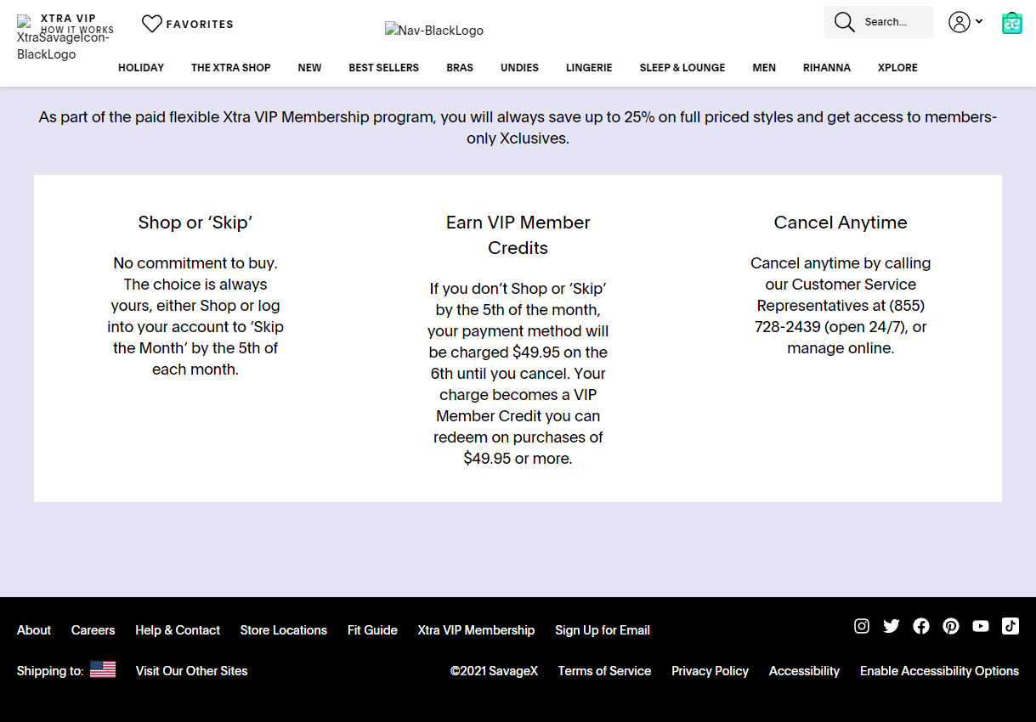
Task: Open the Lingerie menu
Action: click(589, 68)
